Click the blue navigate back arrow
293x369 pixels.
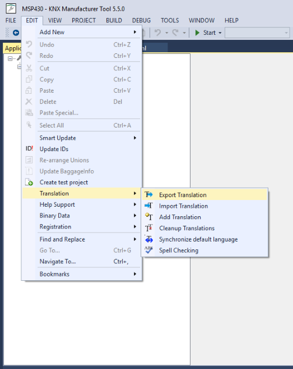click(x=16, y=33)
